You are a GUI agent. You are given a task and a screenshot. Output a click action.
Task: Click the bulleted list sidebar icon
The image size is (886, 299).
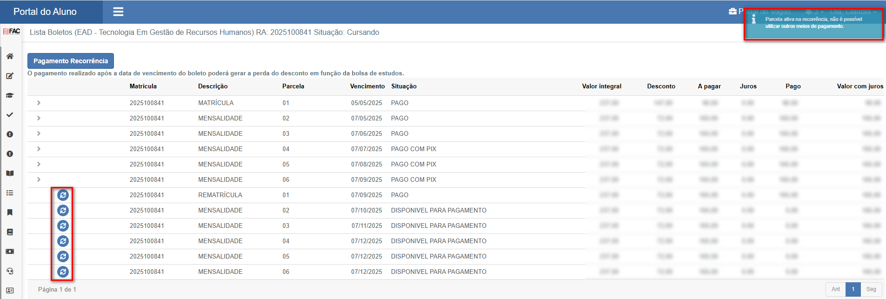point(10,193)
